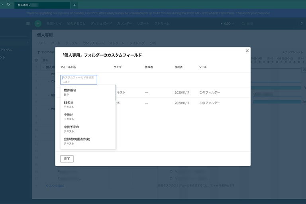Click the table settings gear icon
Screen dimensions: 306x204
pos(36,60)
